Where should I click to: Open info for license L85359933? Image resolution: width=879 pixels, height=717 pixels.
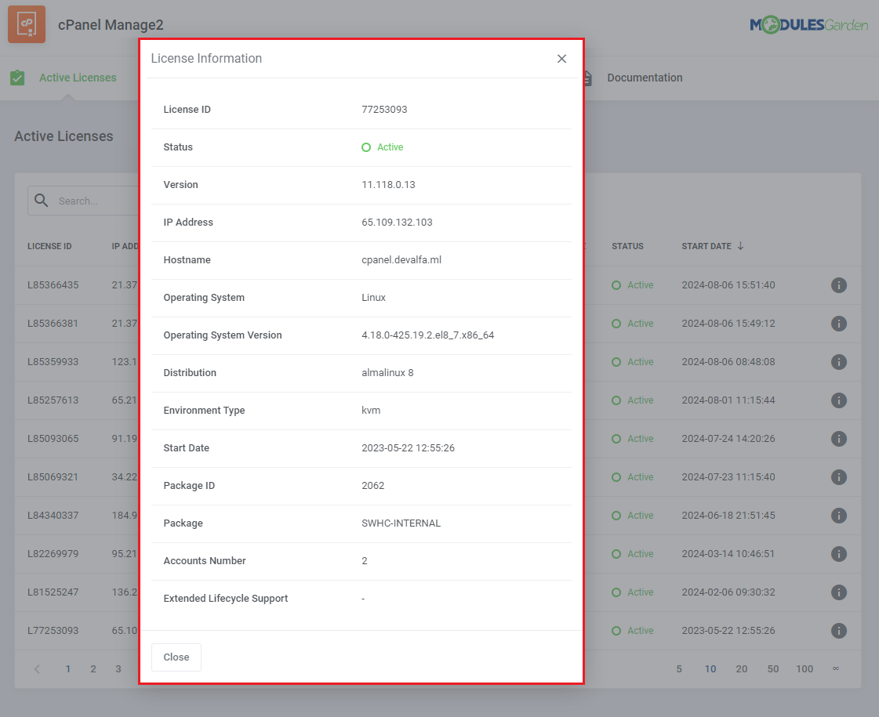[839, 362]
